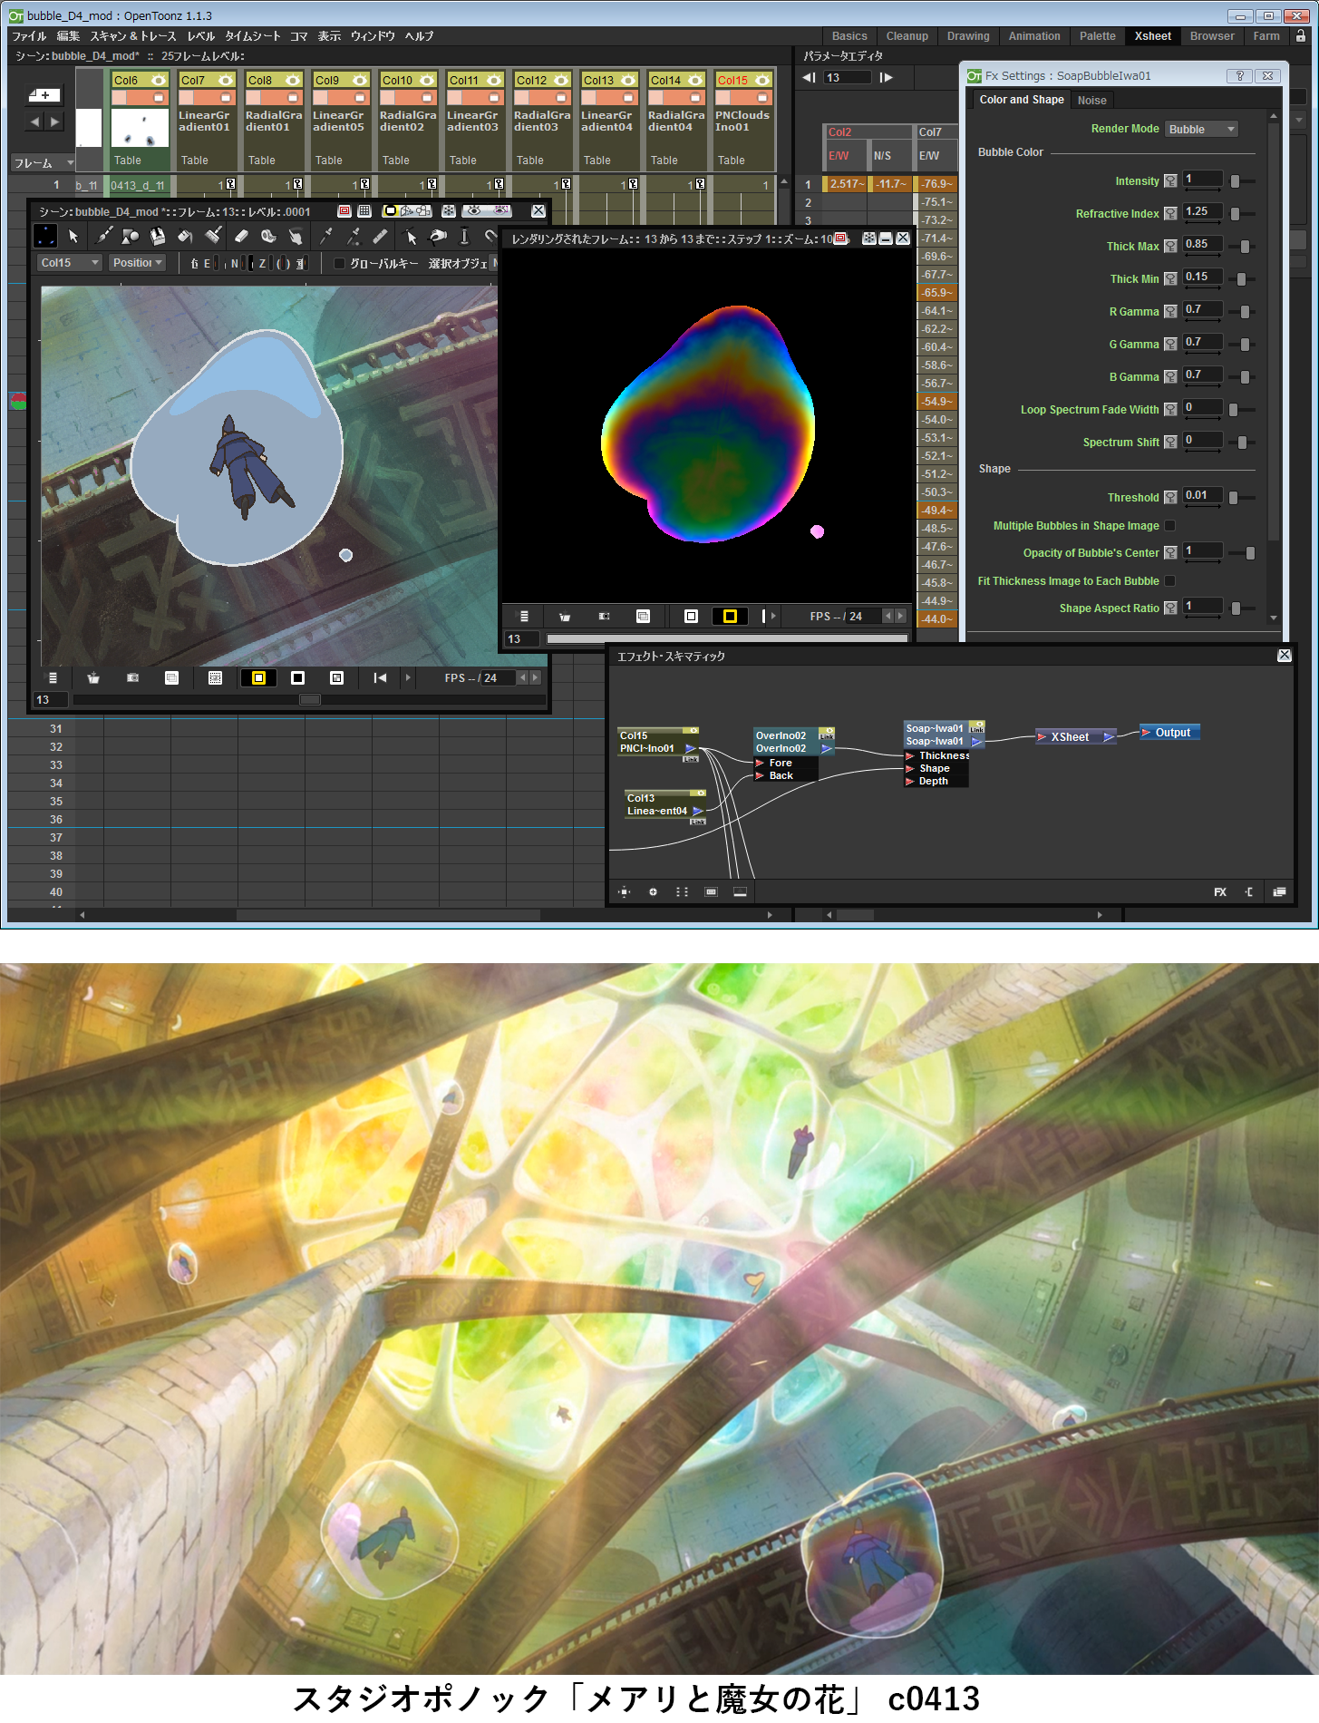Click the play button in scene viewer

[408, 678]
